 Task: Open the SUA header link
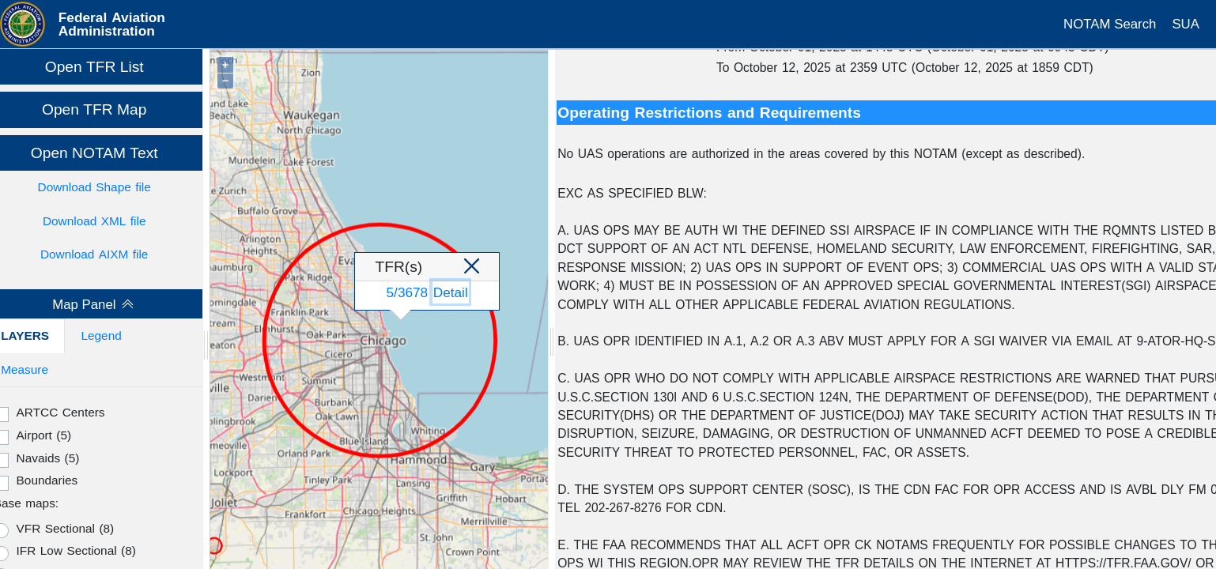point(1185,24)
